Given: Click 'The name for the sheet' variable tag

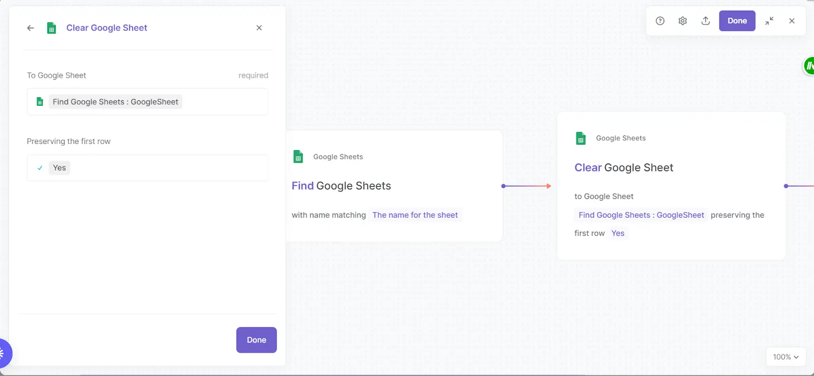Looking at the screenshot, I should coord(415,215).
